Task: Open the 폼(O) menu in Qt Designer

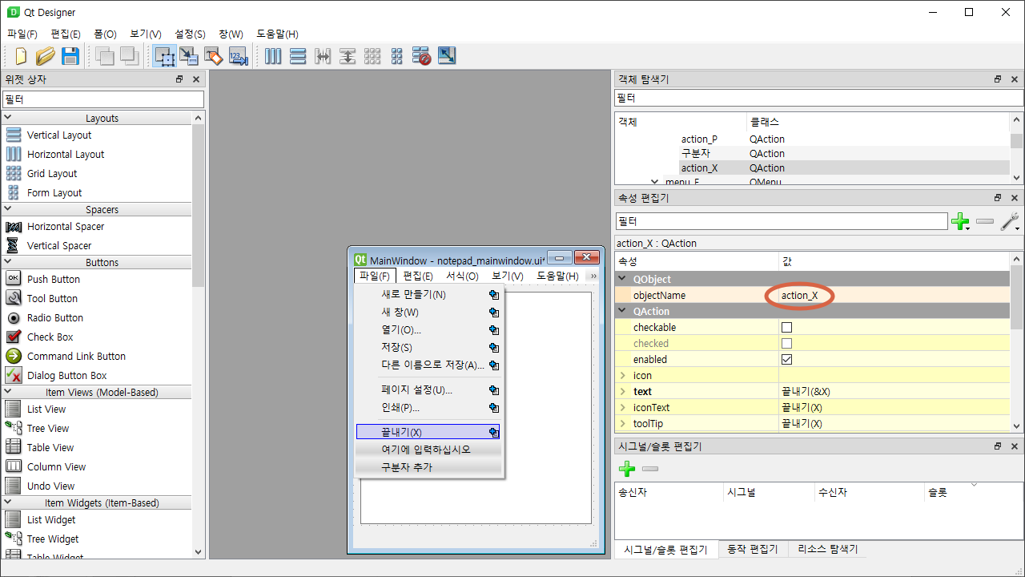Action: click(x=105, y=34)
